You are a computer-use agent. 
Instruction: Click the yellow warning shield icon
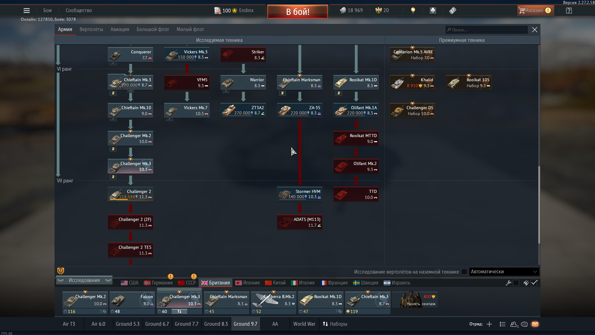pyautogui.click(x=61, y=271)
